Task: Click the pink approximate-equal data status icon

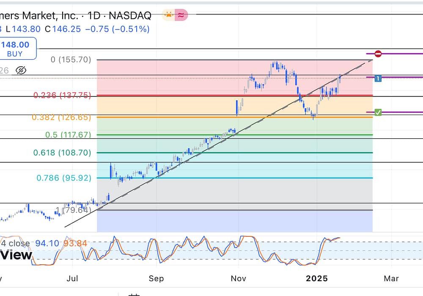Action: click(x=182, y=16)
